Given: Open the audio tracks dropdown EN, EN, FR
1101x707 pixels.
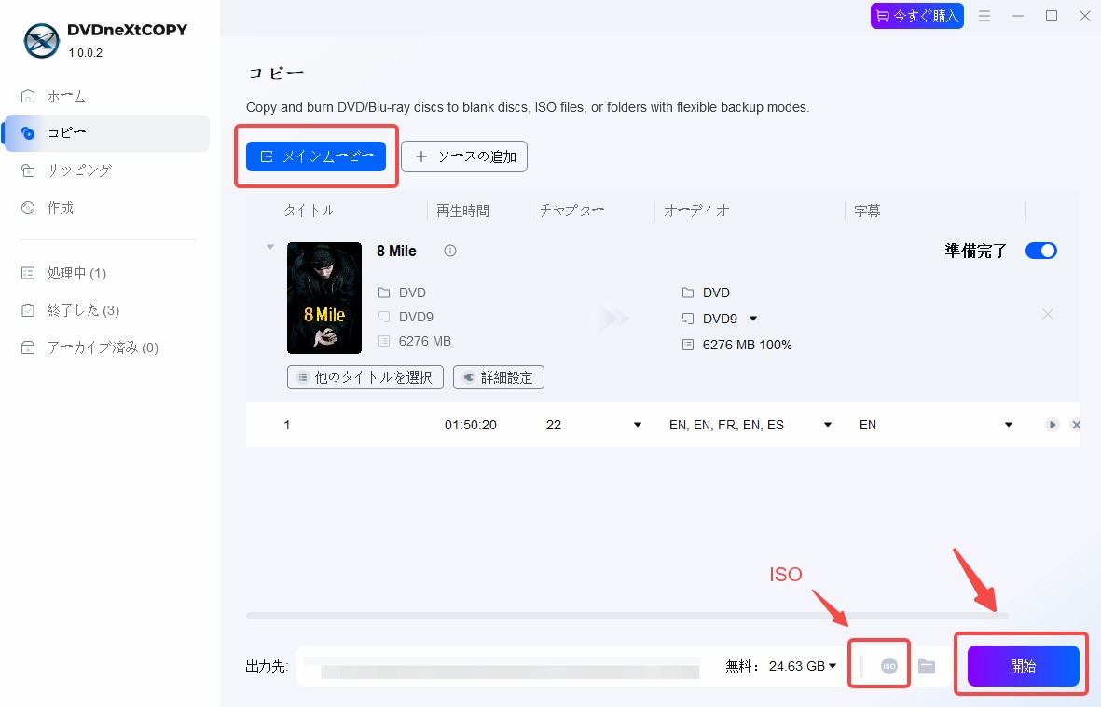Looking at the screenshot, I should pos(828,425).
